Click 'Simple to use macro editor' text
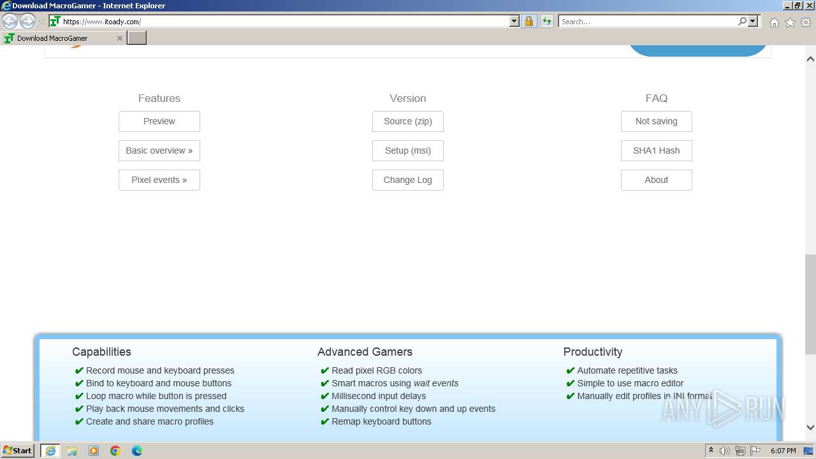The width and height of the screenshot is (816, 459). tap(630, 383)
